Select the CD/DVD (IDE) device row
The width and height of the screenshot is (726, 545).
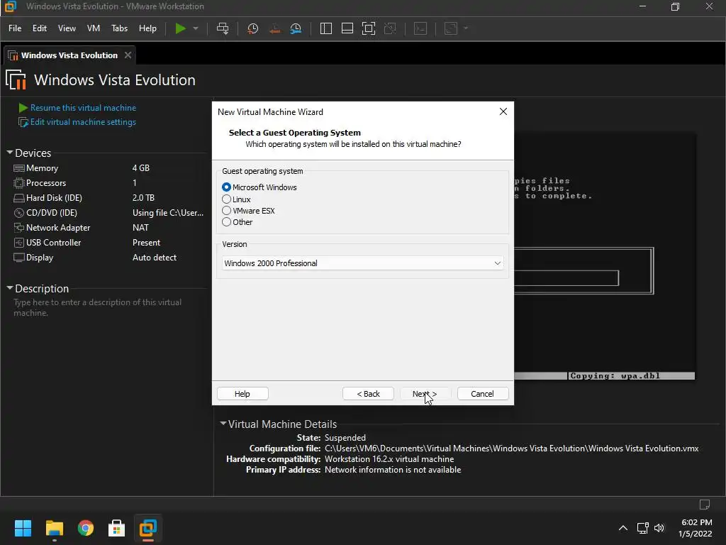(x=108, y=212)
